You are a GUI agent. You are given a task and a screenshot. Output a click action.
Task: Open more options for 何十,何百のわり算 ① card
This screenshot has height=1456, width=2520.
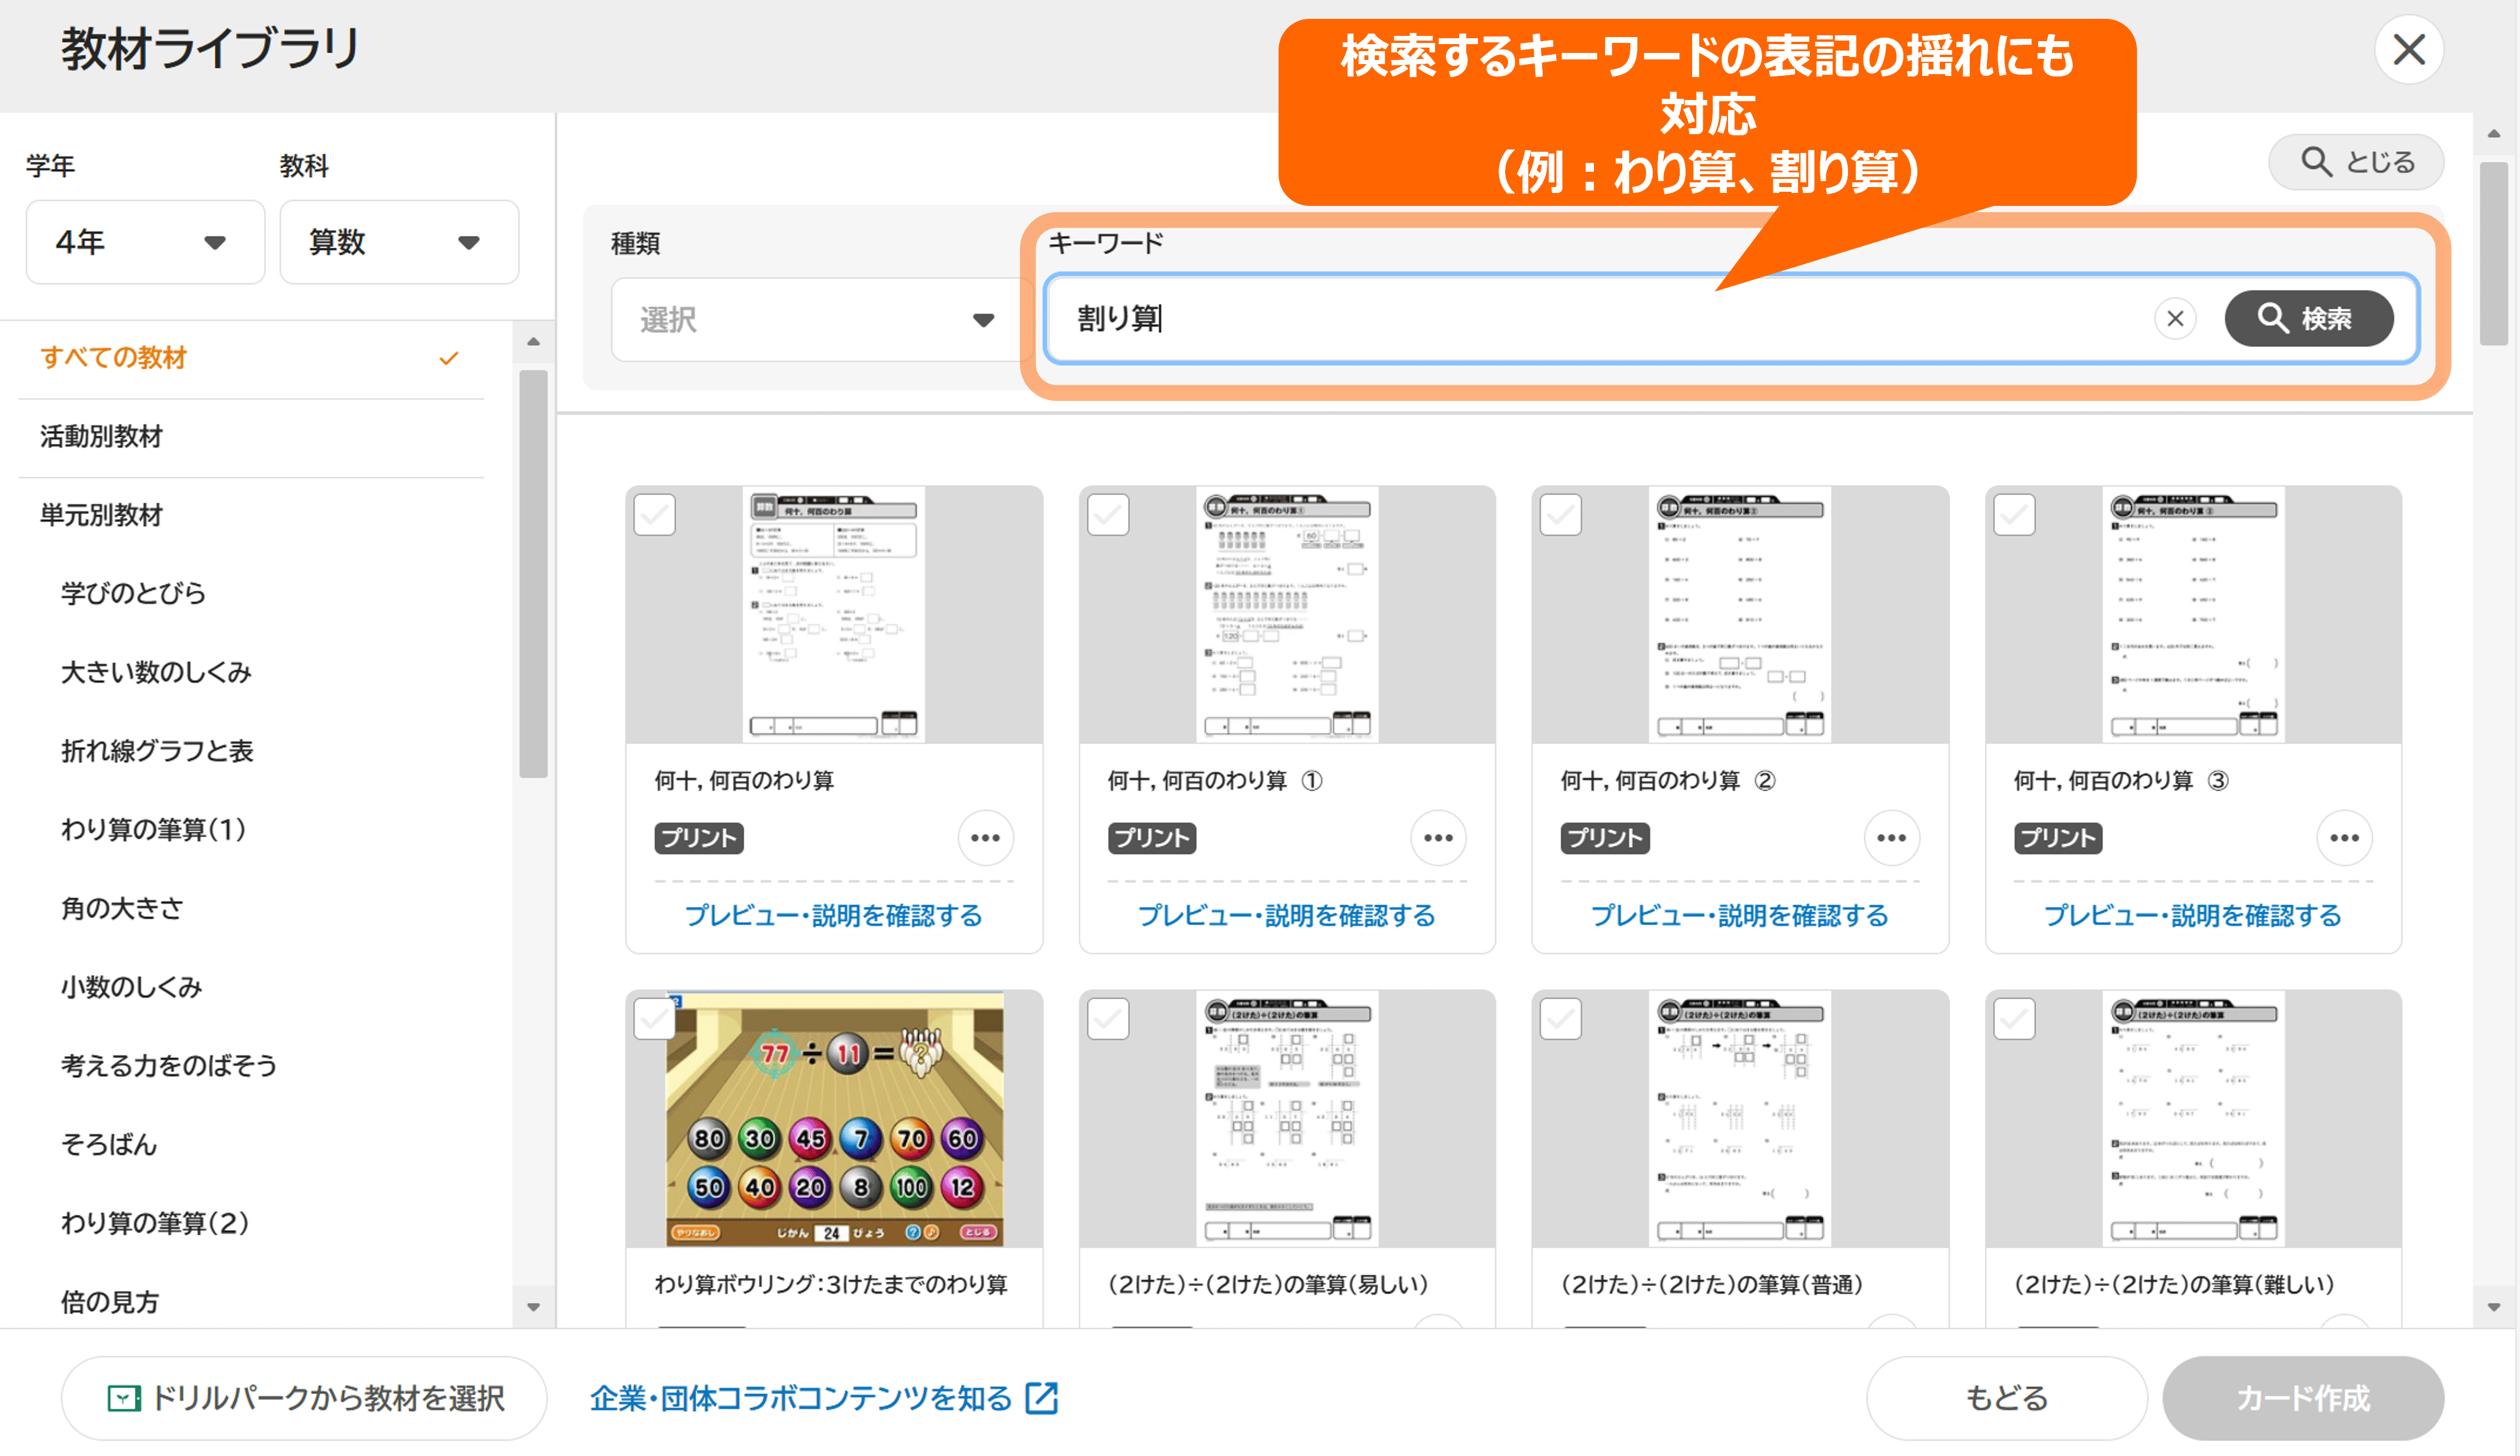(x=1438, y=838)
